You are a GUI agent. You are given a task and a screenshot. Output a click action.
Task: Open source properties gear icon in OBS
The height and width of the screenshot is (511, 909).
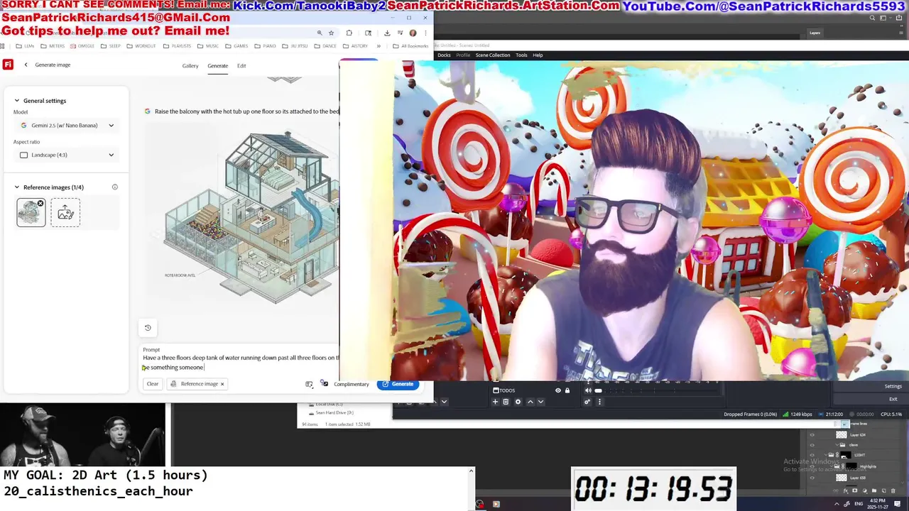518,402
